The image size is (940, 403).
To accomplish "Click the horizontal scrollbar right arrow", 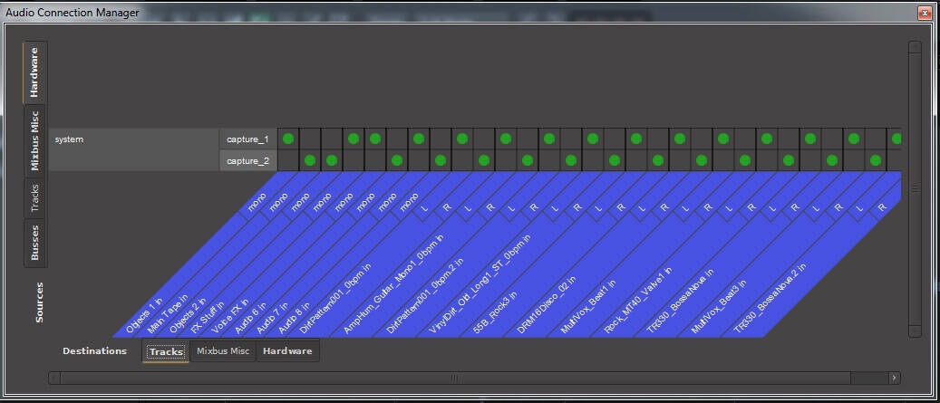I will point(894,378).
